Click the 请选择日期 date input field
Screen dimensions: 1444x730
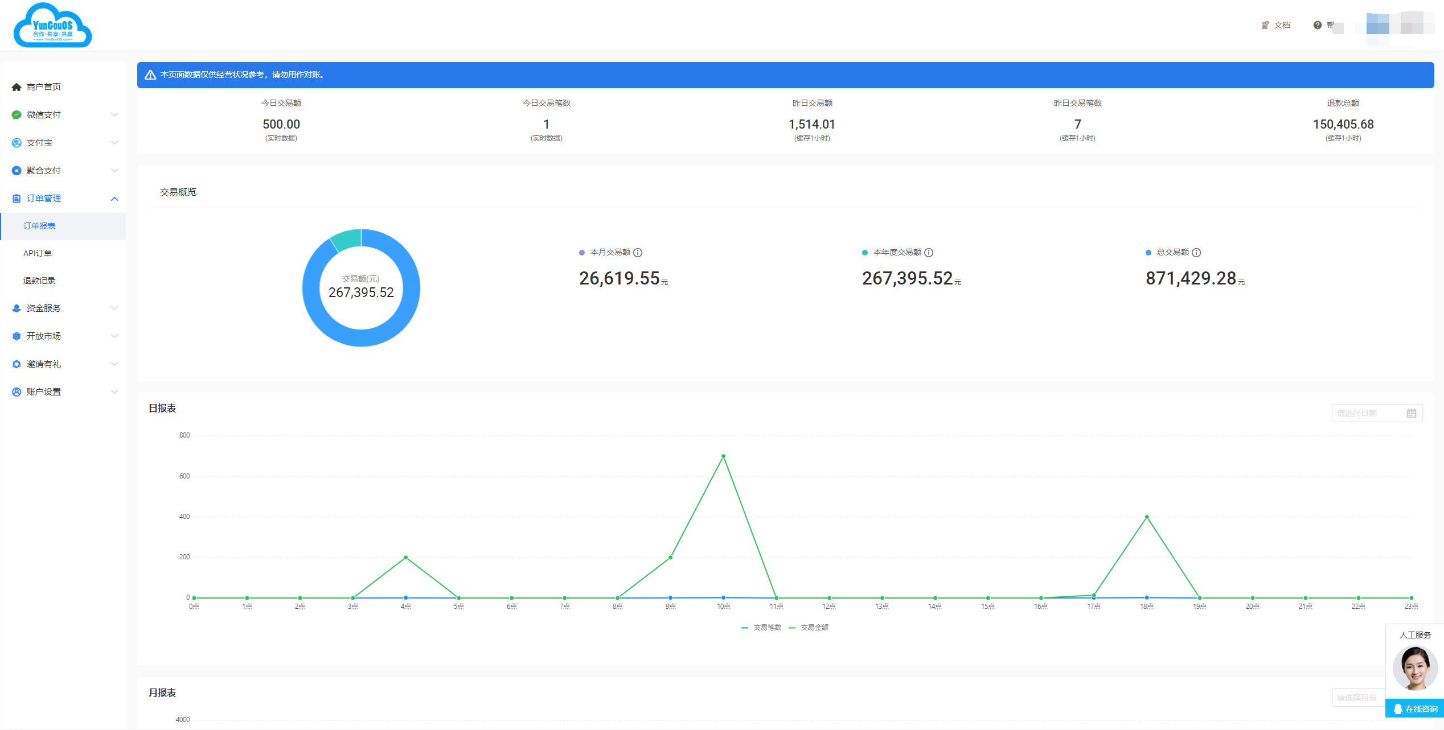point(1377,413)
